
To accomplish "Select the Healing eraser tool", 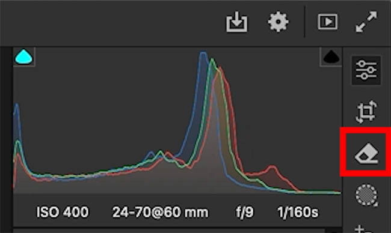I will pyautogui.click(x=366, y=153).
